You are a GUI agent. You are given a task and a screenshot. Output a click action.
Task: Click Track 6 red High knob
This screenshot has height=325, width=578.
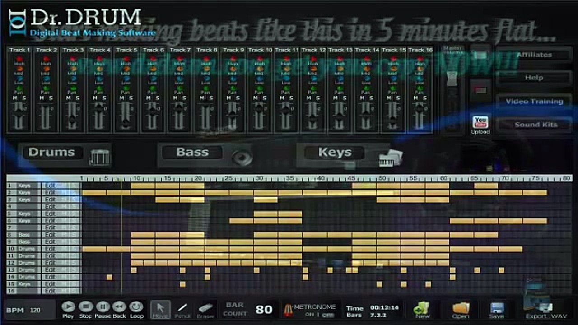pos(153,59)
